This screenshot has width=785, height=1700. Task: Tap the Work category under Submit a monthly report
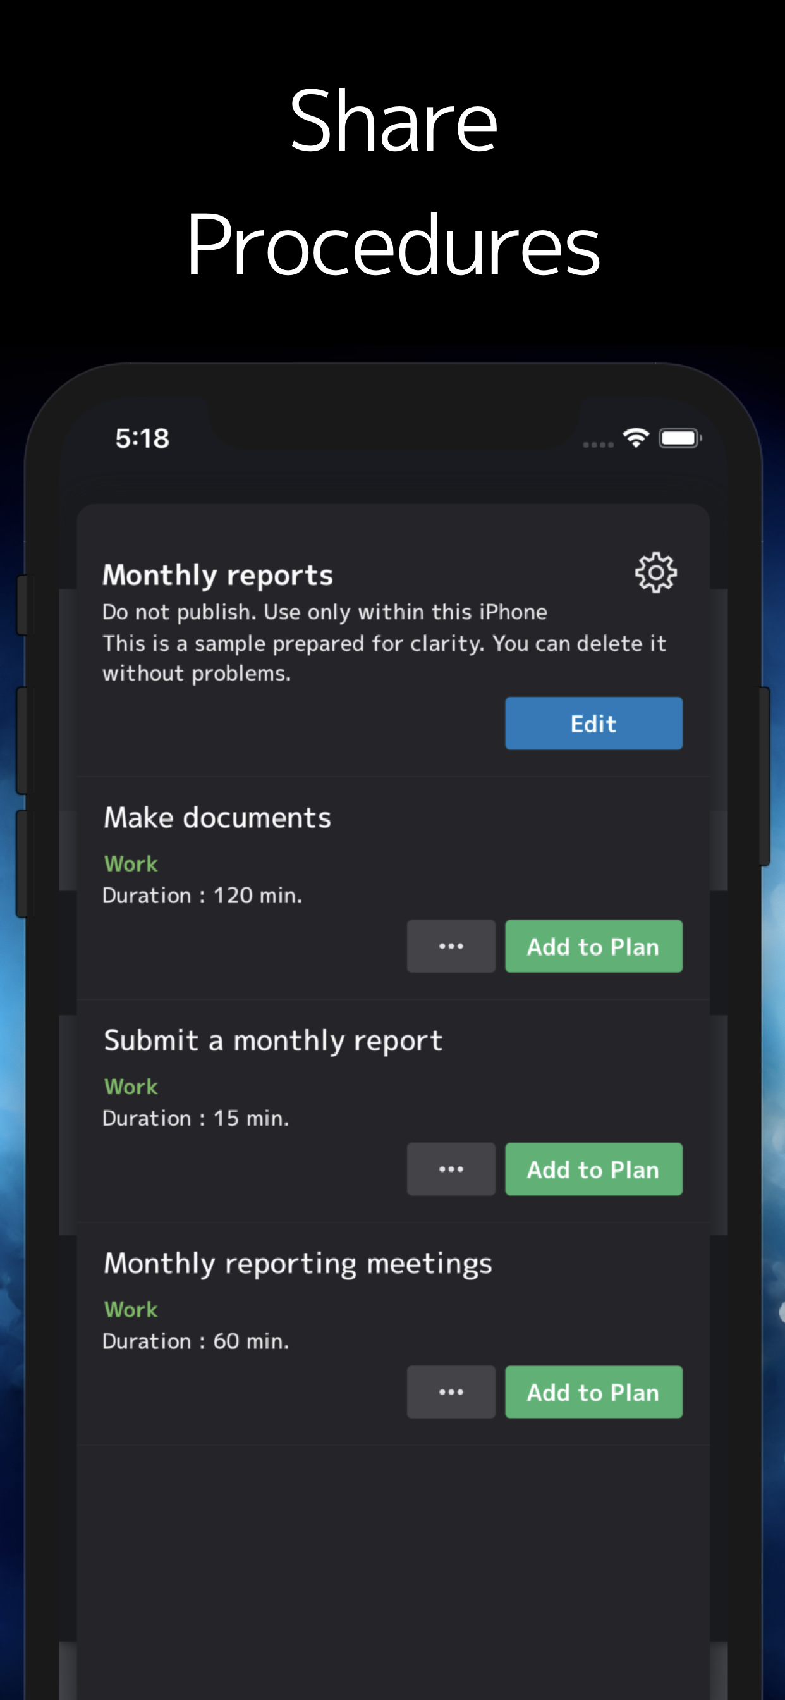point(131,1087)
